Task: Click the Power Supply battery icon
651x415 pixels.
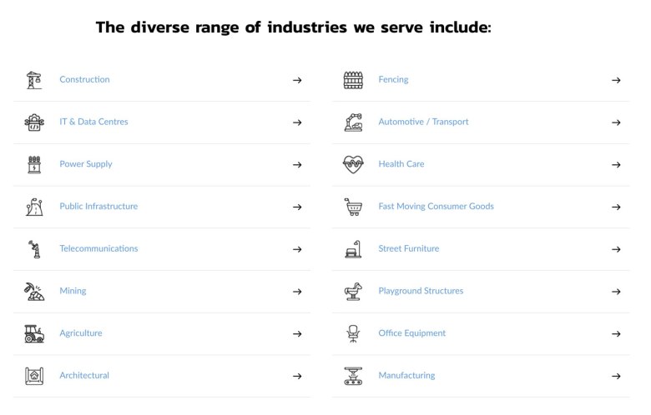Action: [x=33, y=164]
